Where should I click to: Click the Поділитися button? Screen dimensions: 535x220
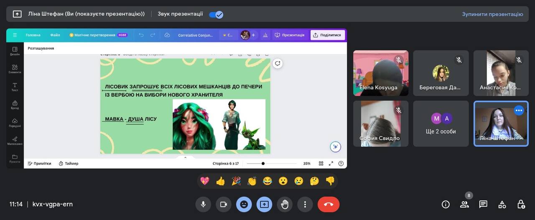pos(327,35)
